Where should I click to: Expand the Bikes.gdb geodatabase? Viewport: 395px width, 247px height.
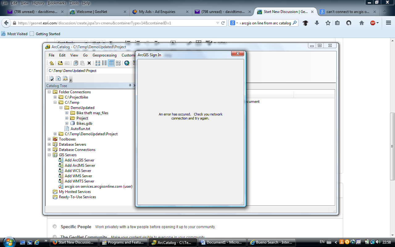click(x=67, y=124)
